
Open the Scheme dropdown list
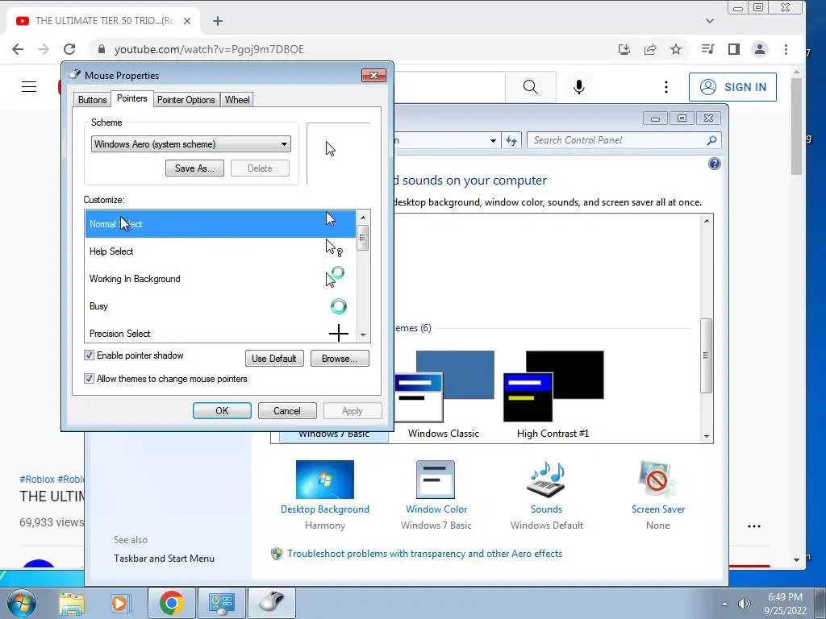pos(190,144)
